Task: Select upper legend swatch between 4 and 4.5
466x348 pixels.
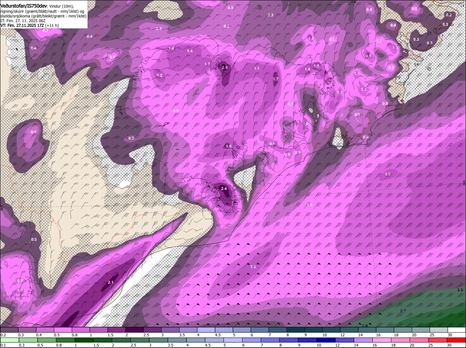Action: [206, 330]
